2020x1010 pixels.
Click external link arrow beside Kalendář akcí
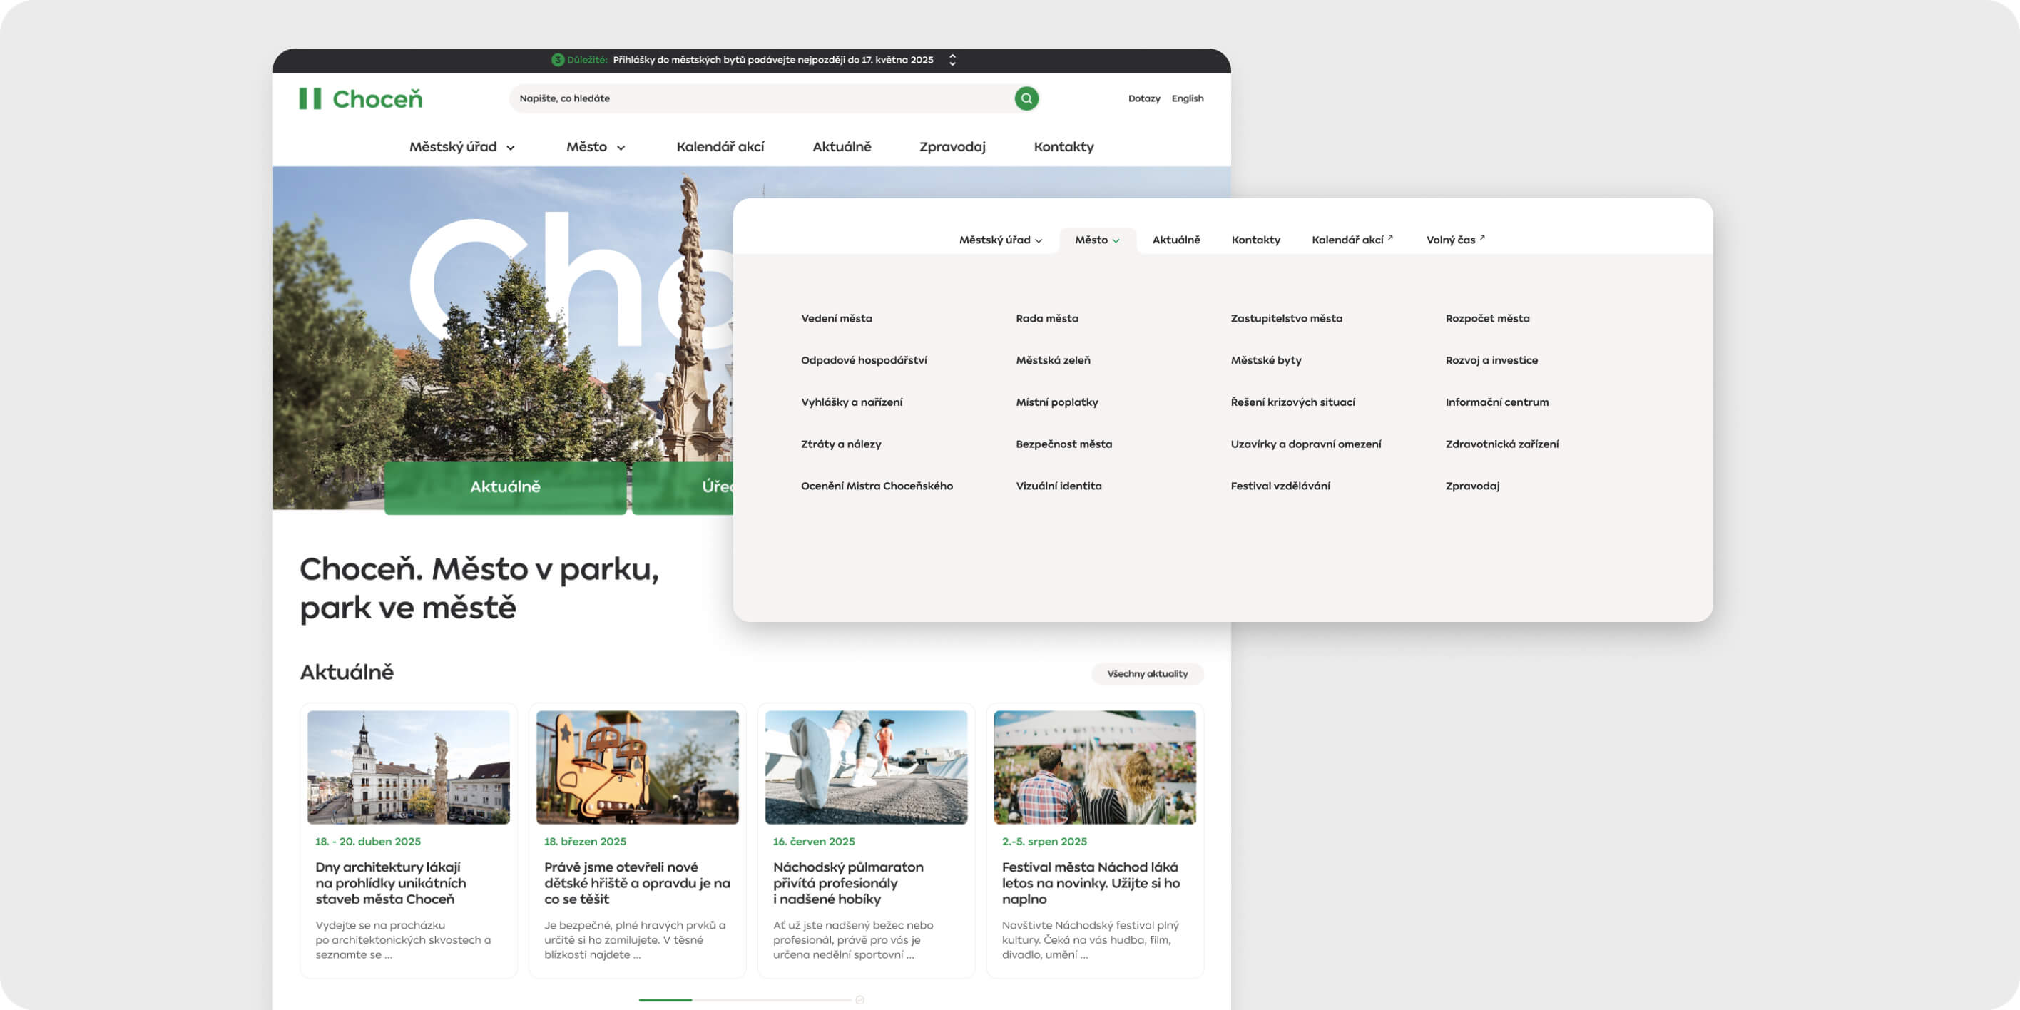click(x=1390, y=237)
